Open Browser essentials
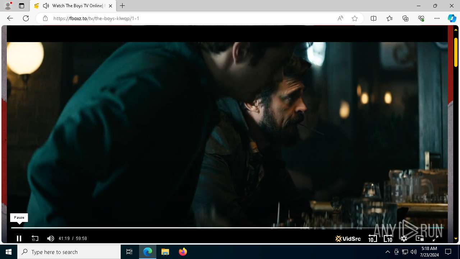 tap(421, 18)
